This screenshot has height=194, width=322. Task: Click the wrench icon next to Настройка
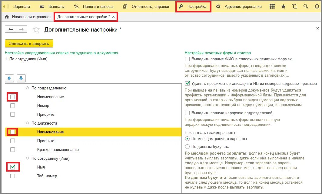coord(181,6)
